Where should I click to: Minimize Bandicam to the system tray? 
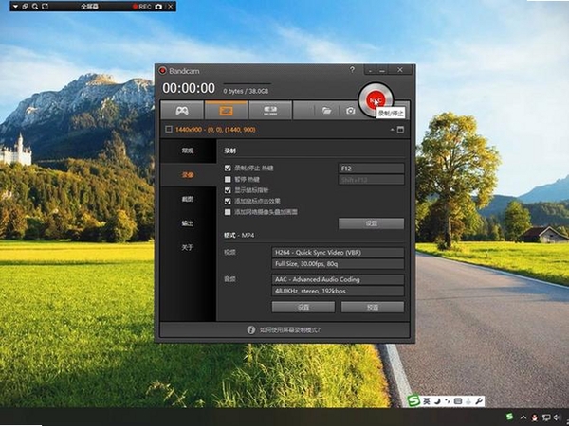(x=371, y=70)
